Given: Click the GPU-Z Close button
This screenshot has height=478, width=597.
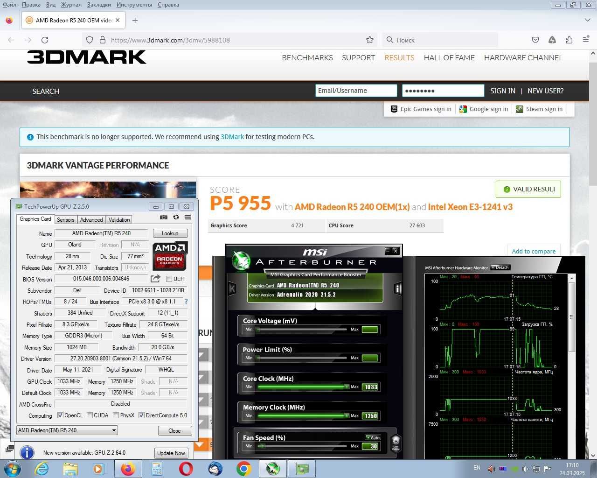Looking at the screenshot, I should (174, 430).
